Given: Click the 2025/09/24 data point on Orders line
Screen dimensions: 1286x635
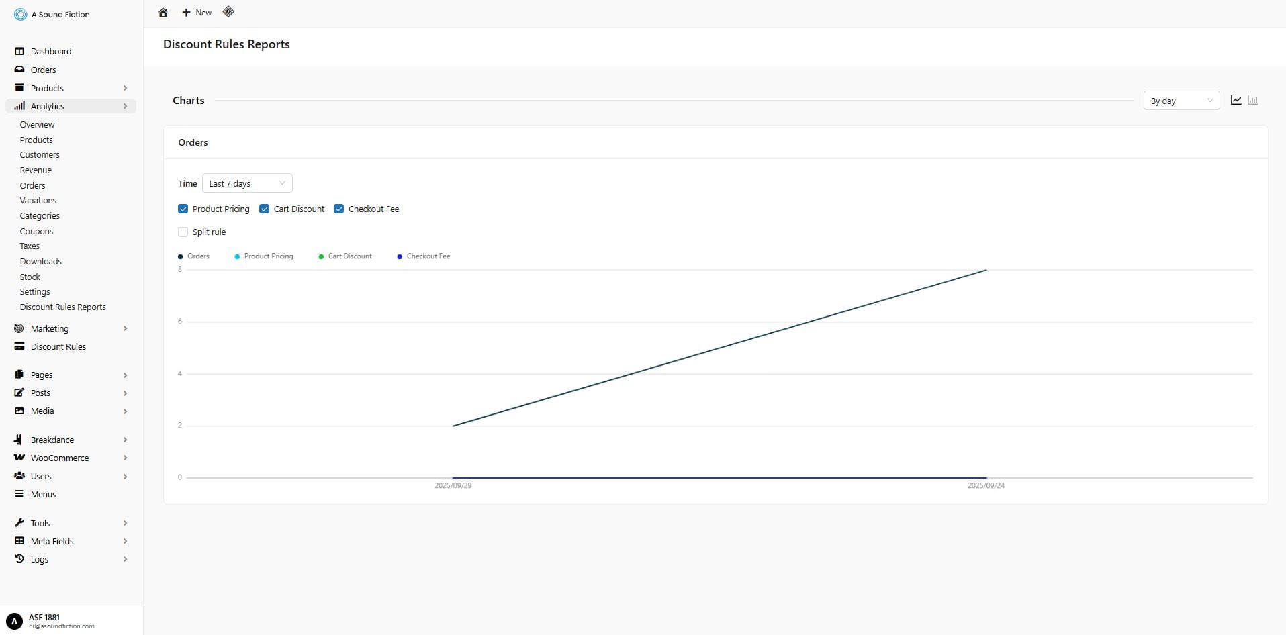Looking at the screenshot, I should [986, 271].
